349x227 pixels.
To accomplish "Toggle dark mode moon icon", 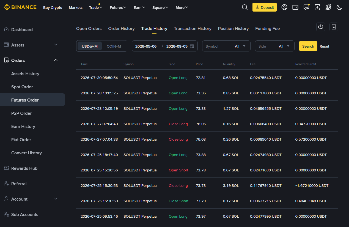I will [x=339, y=7].
